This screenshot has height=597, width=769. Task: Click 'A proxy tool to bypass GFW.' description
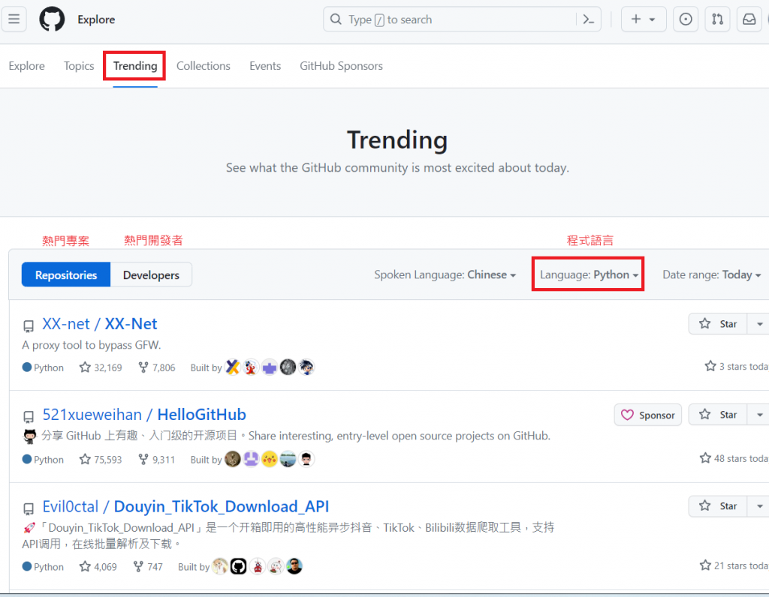click(x=91, y=345)
